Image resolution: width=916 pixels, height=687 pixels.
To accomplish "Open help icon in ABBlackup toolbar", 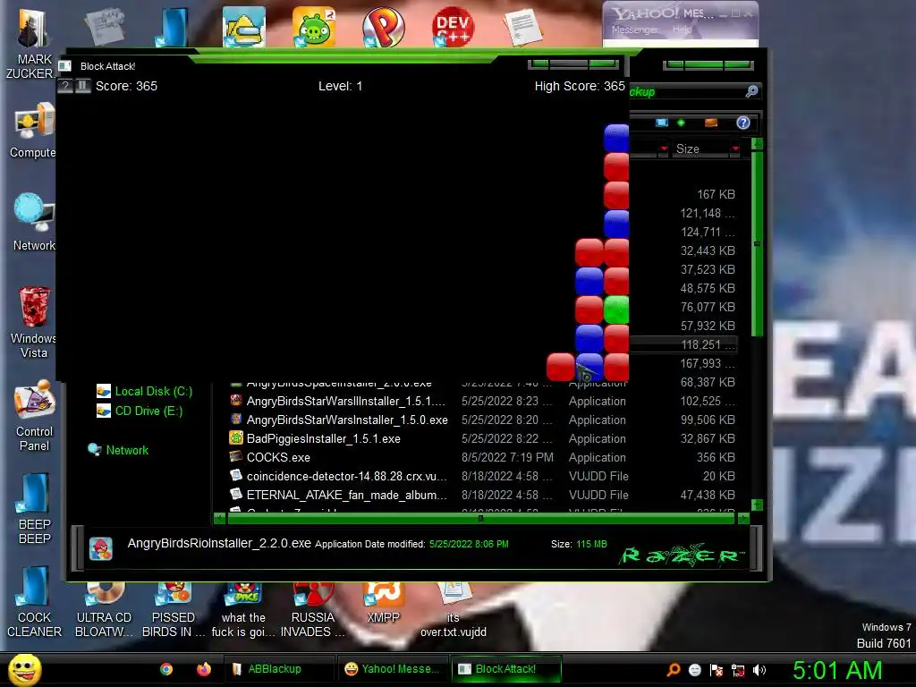I will point(743,123).
